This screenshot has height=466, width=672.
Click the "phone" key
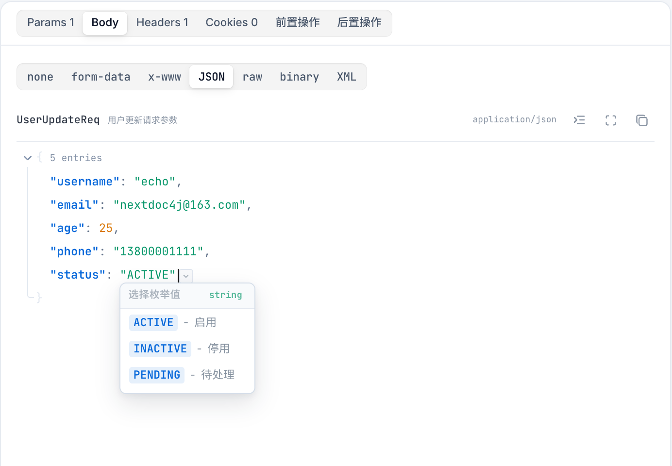[74, 251]
